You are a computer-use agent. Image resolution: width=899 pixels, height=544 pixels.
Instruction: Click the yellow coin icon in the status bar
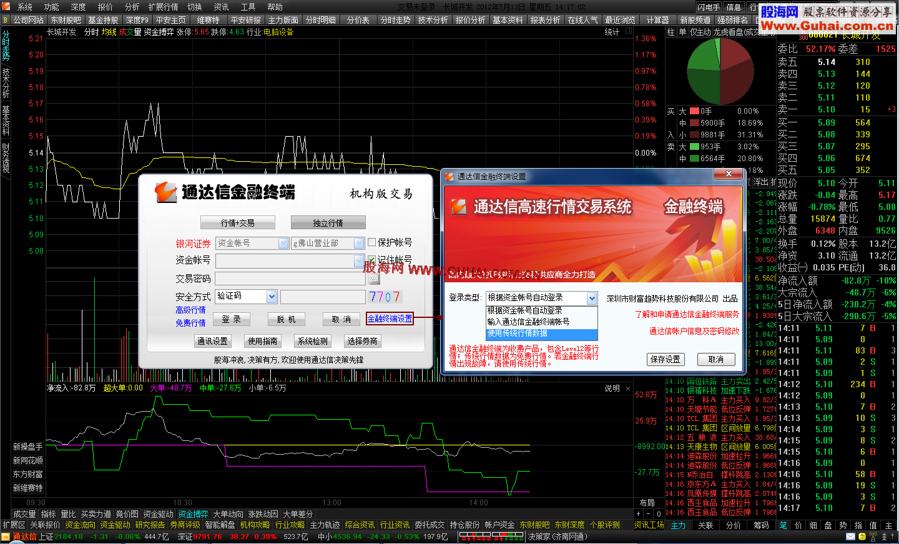(862, 537)
